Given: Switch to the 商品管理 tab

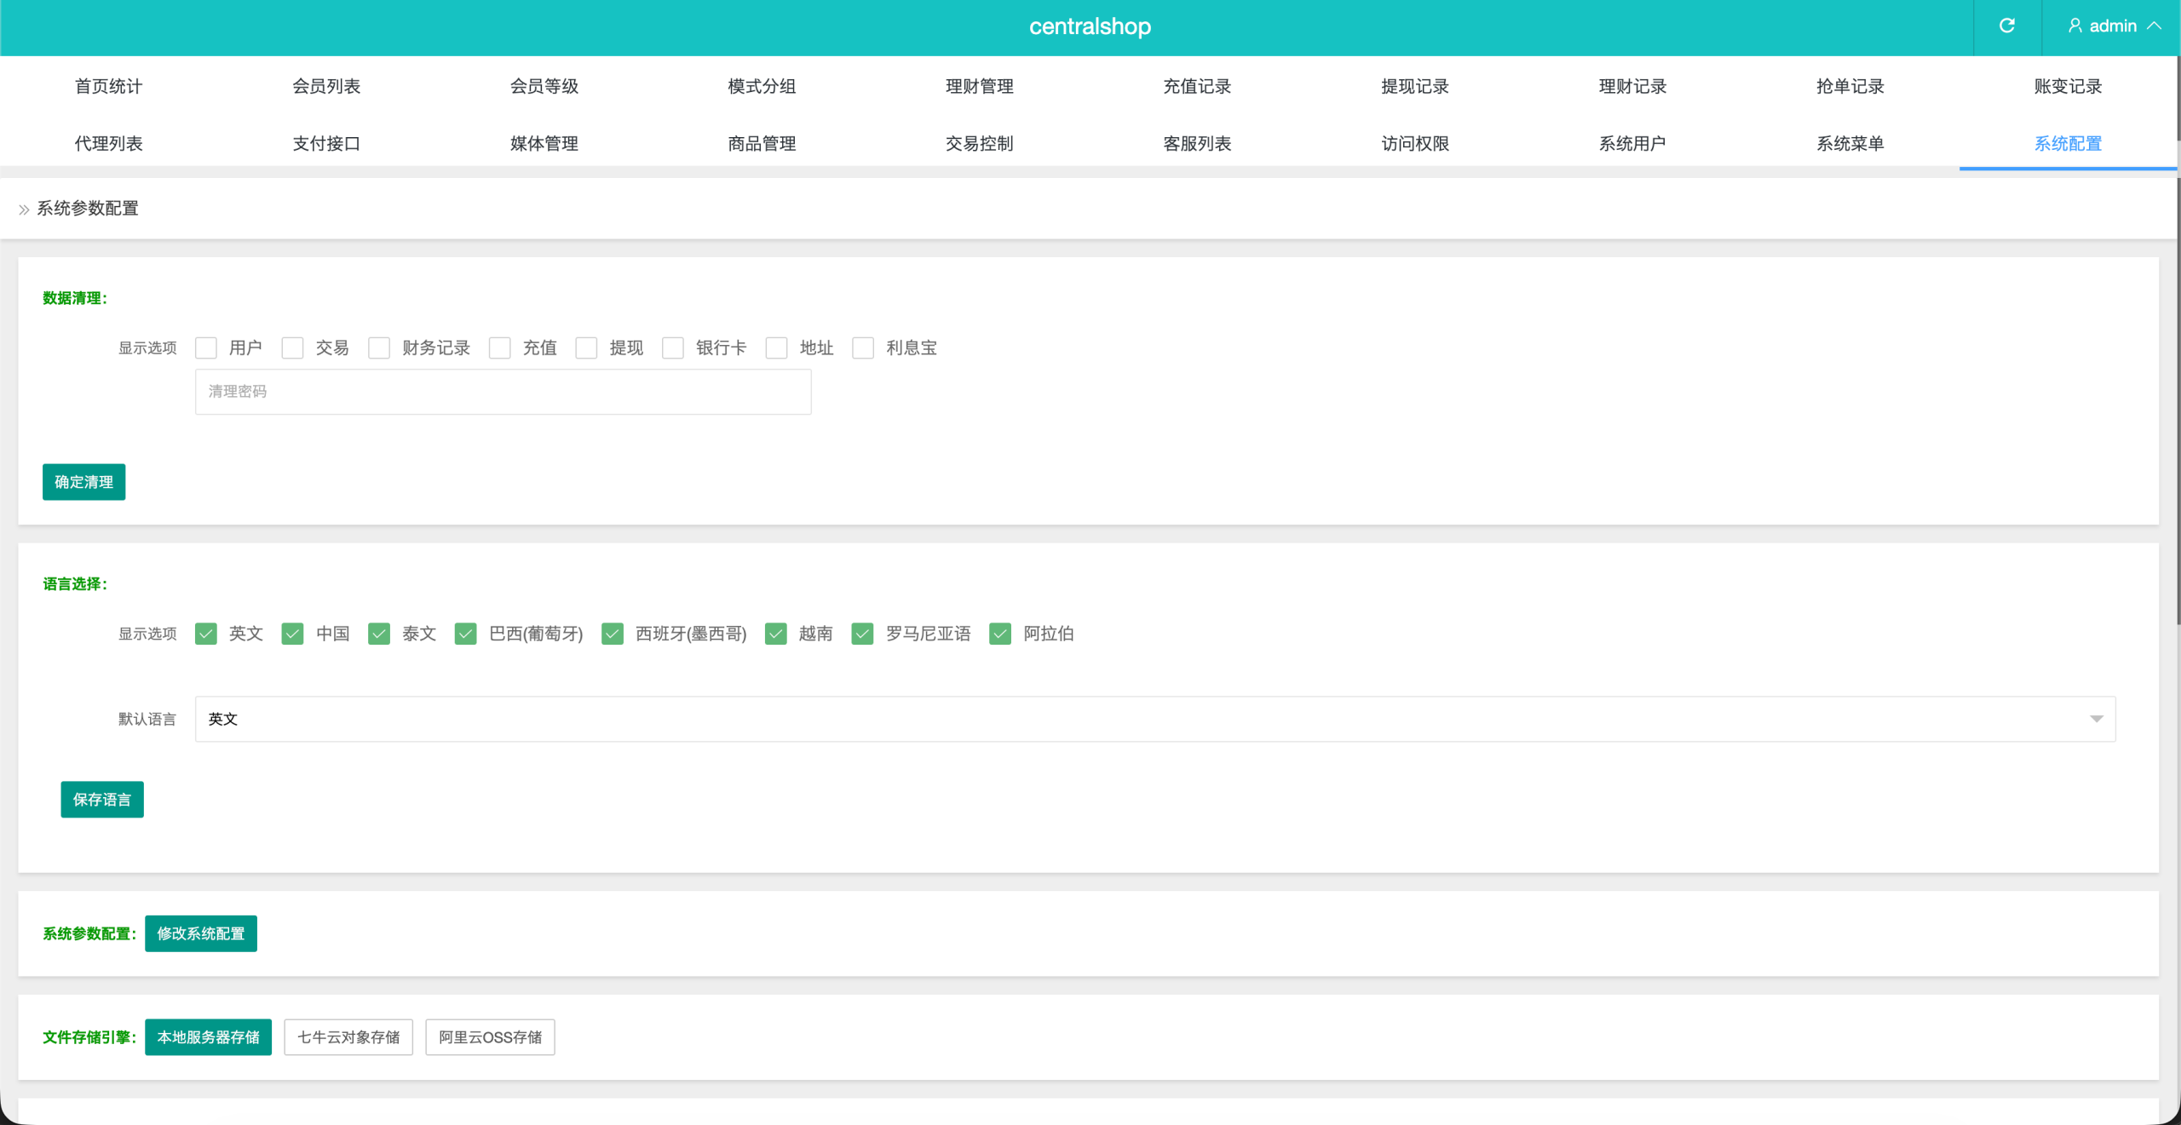Looking at the screenshot, I should point(762,143).
